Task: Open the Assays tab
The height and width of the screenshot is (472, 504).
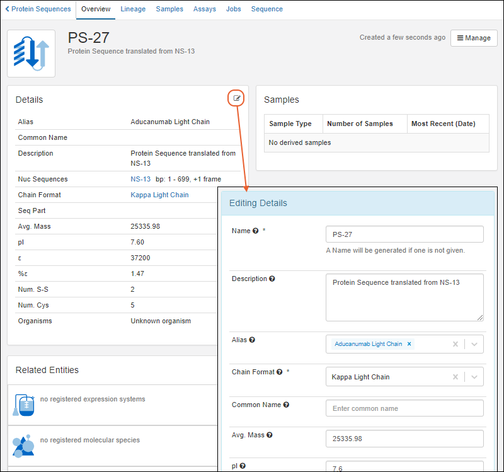Action: pyautogui.click(x=205, y=9)
